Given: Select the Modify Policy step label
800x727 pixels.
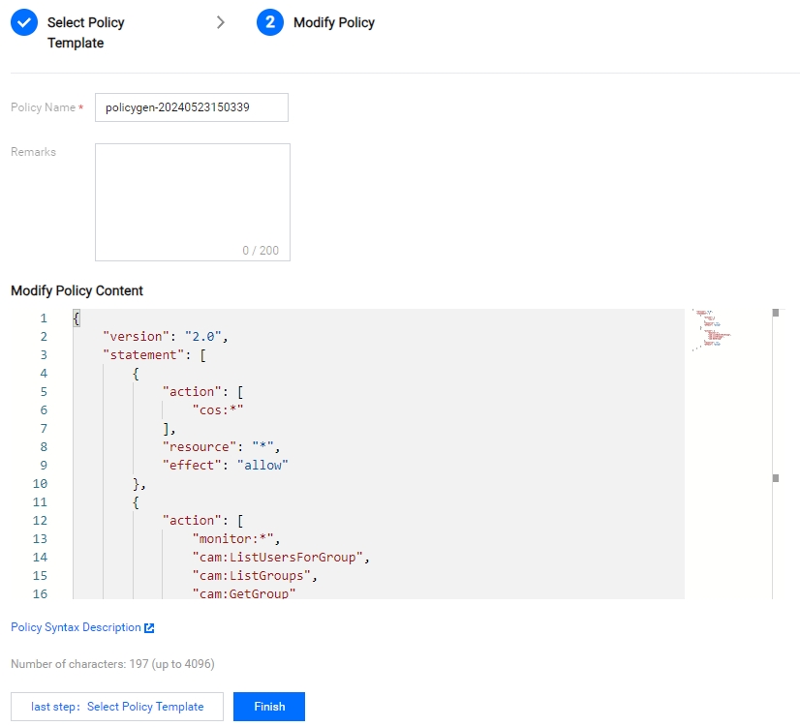Looking at the screenshot, I should tap(334, 22).
